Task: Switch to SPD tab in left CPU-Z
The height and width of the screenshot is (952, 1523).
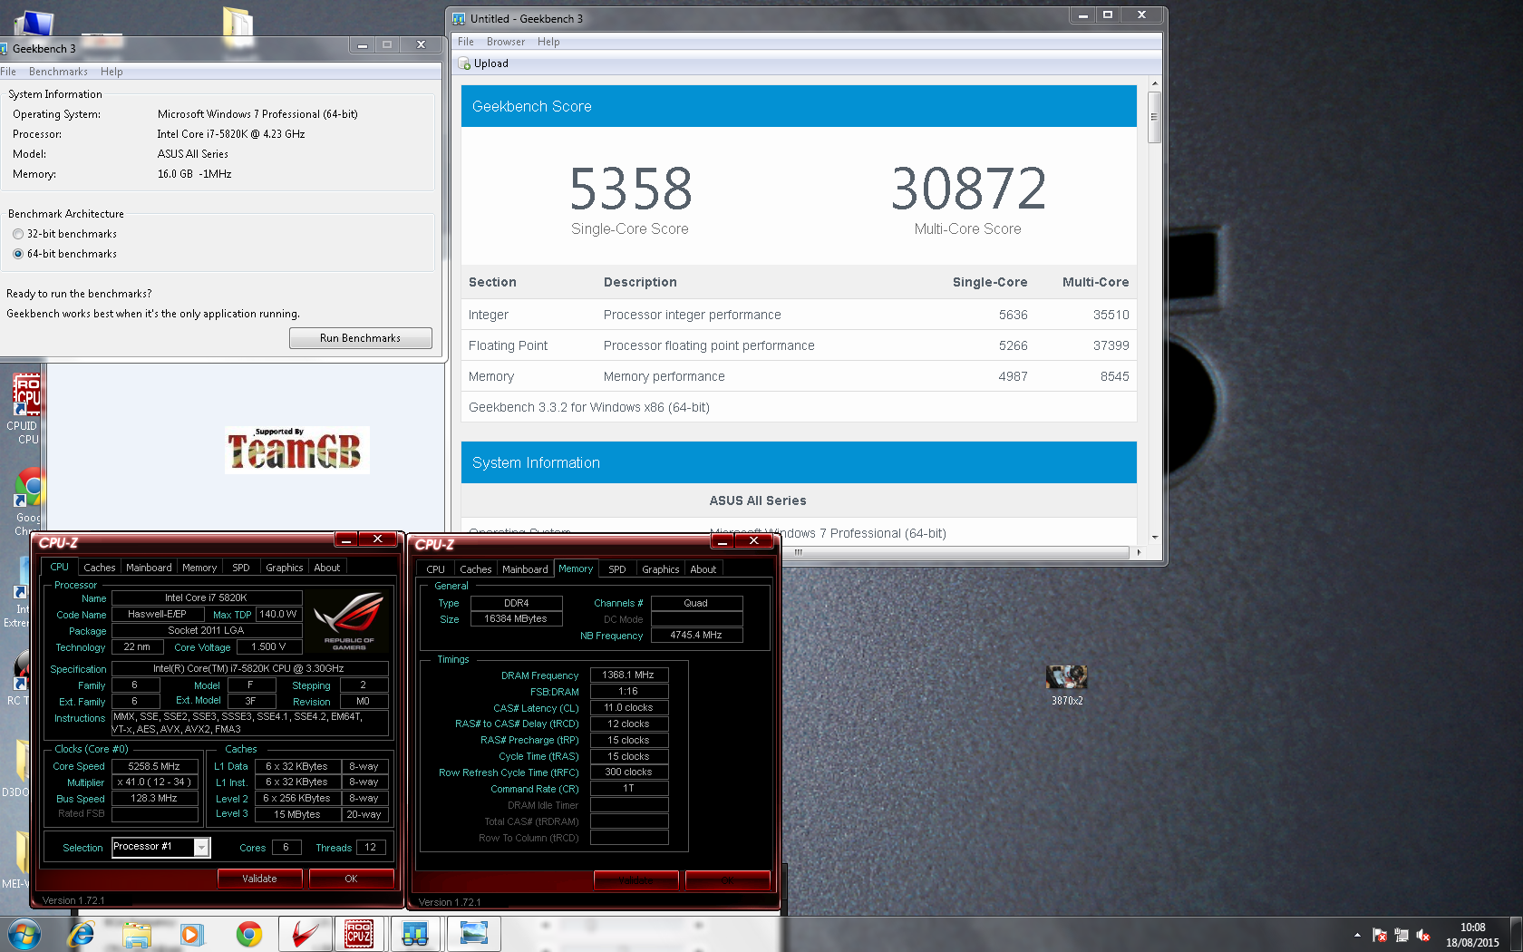Action: (241, 568)
